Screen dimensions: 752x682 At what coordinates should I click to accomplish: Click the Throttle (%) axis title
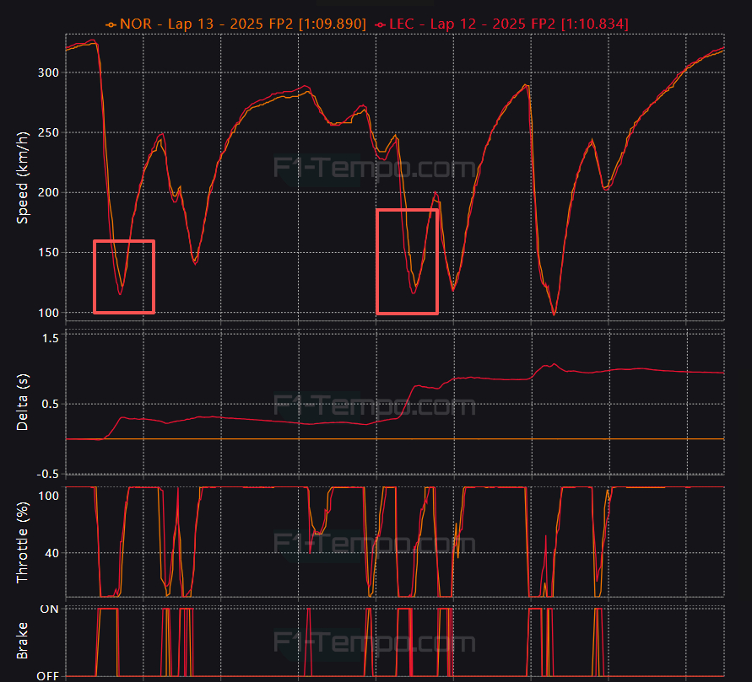point(23,542)
